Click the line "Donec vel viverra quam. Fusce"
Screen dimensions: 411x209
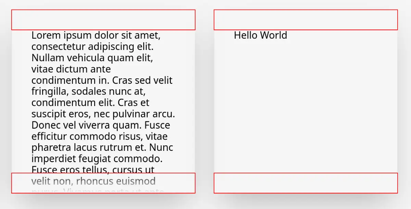101,125
